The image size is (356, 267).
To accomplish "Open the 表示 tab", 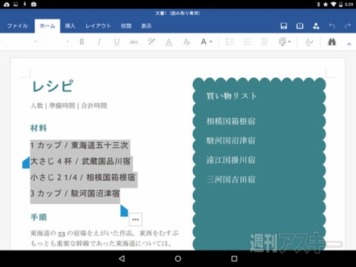I will 146,26.
